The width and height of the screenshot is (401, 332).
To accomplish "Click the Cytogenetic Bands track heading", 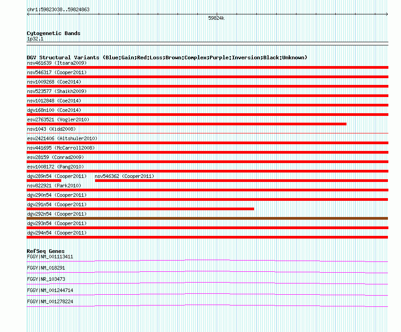I will (x=54, y=33).
